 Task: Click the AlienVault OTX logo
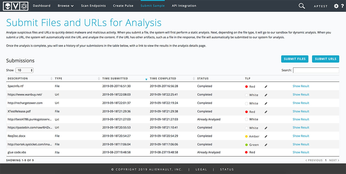(x=15, y=6)
